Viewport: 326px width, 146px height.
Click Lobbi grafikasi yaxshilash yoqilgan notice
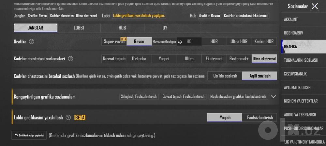139,16
